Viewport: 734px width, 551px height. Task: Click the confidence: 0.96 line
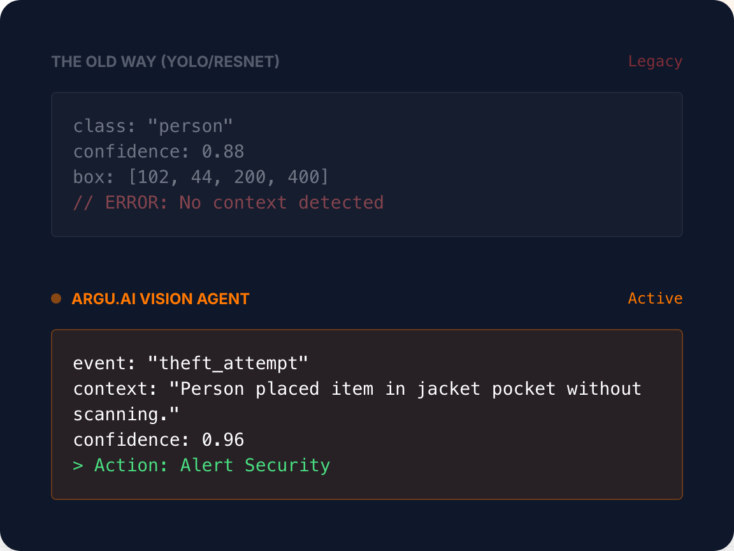pos(159,440)
